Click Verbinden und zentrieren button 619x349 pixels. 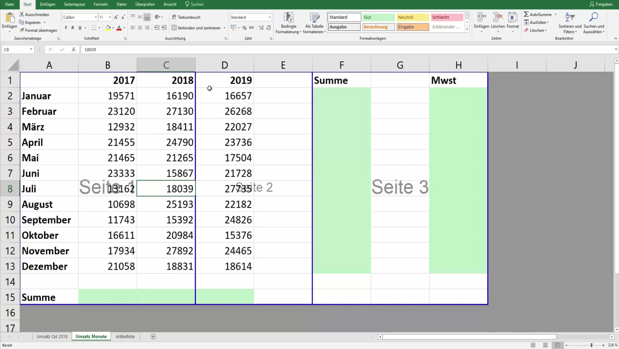[196, 28]
